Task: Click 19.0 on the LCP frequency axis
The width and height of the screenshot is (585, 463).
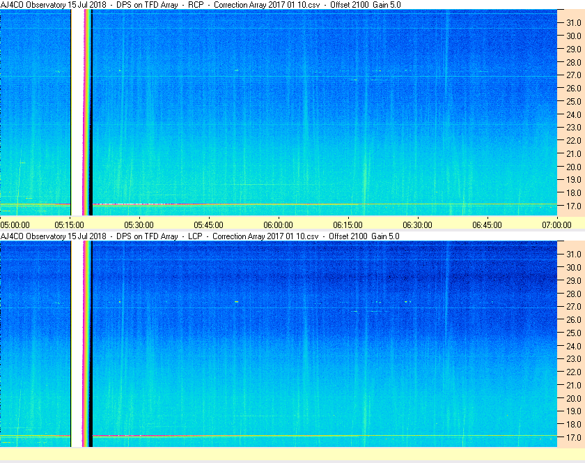Action: pyautogui.click(x=574, y=411)
